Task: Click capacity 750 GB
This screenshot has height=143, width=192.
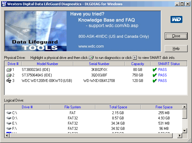Action: 138,75
